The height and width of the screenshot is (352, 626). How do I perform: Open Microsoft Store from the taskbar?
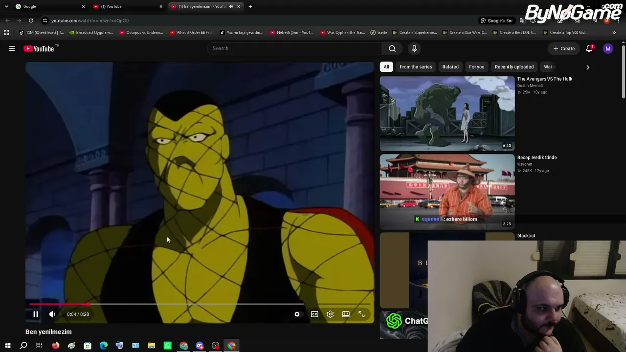click(x=88, y=346)
